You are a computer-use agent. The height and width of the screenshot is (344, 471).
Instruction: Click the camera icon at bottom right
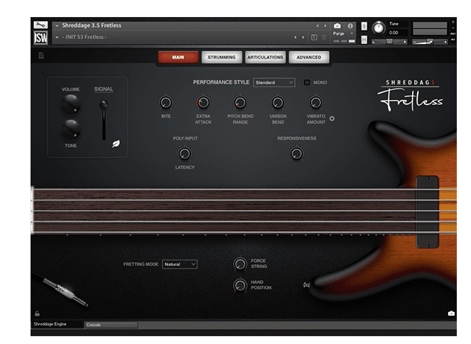(451, 314)
